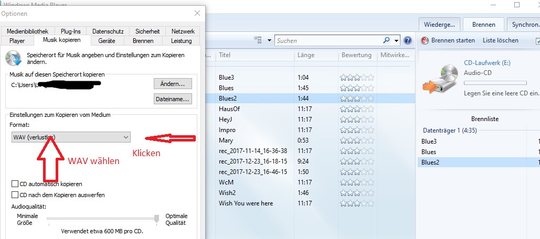The width and height of the screenshot is (540, 239).
Task: Open the Wiederge... tab in Media Player
Action: (x=439, y=25)
